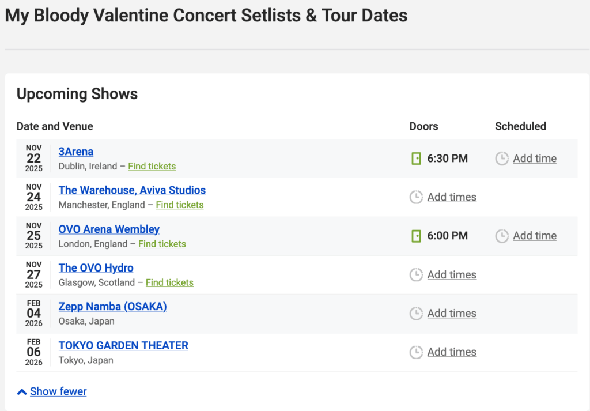Click the clock icon for Zepp Namba show
Image resolution: width=590 pixels, height=411 pixels.
pyautogui.click(x=416, y=314)
